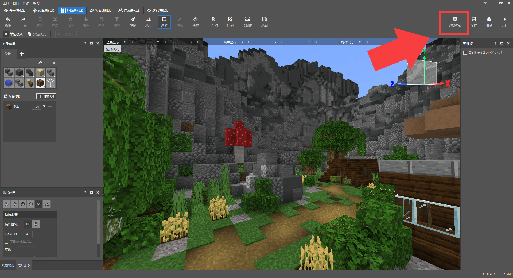Screen dimensions: 513x278
Task: Check 不影响流体方块 option
Action: coord(7,242)
